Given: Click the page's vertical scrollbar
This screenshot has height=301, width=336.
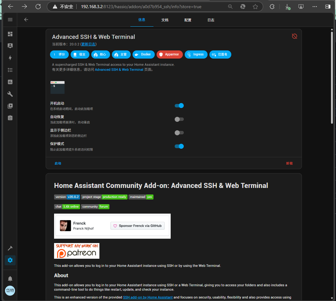Looking at the screenshot, I should 332,78.
